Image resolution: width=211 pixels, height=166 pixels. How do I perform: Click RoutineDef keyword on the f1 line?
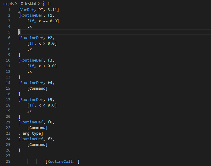tap(32, 15)
